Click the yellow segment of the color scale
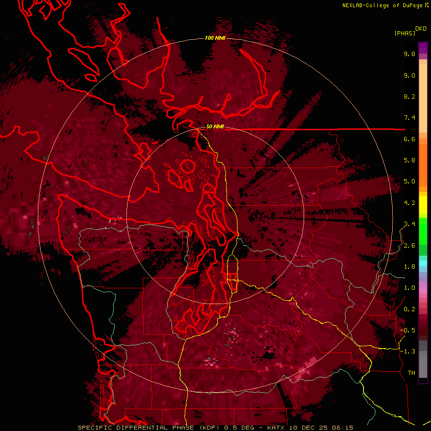Screen dimensions: 431x431 pos(423,205)
